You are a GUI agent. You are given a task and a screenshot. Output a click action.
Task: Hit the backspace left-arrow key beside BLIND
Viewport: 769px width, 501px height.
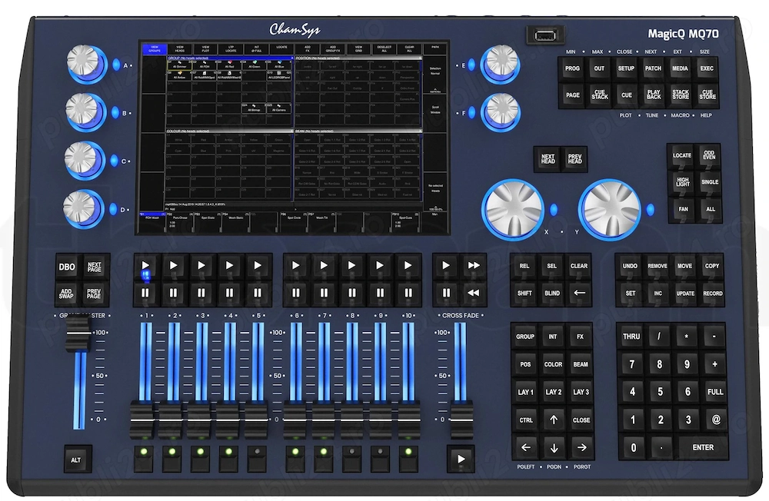click(x=579, y=293)
